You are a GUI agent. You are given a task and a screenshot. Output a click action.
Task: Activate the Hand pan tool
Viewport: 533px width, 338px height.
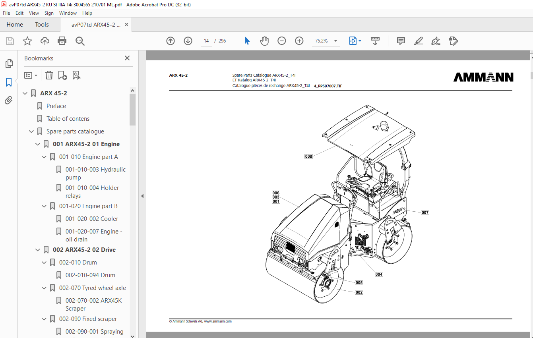point(264,41)
